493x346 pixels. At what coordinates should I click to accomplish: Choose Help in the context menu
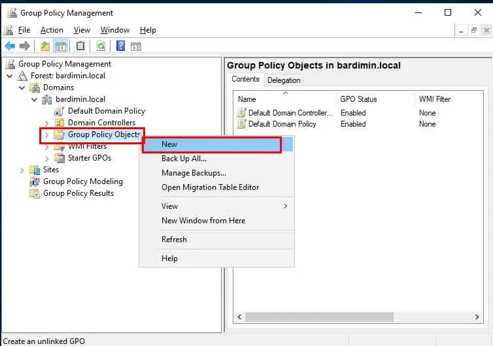pyautogui.click(x=217, y=259)
